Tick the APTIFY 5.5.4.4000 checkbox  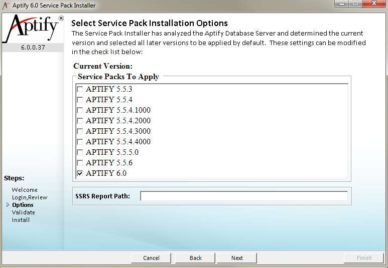click(x=80, y=142)
